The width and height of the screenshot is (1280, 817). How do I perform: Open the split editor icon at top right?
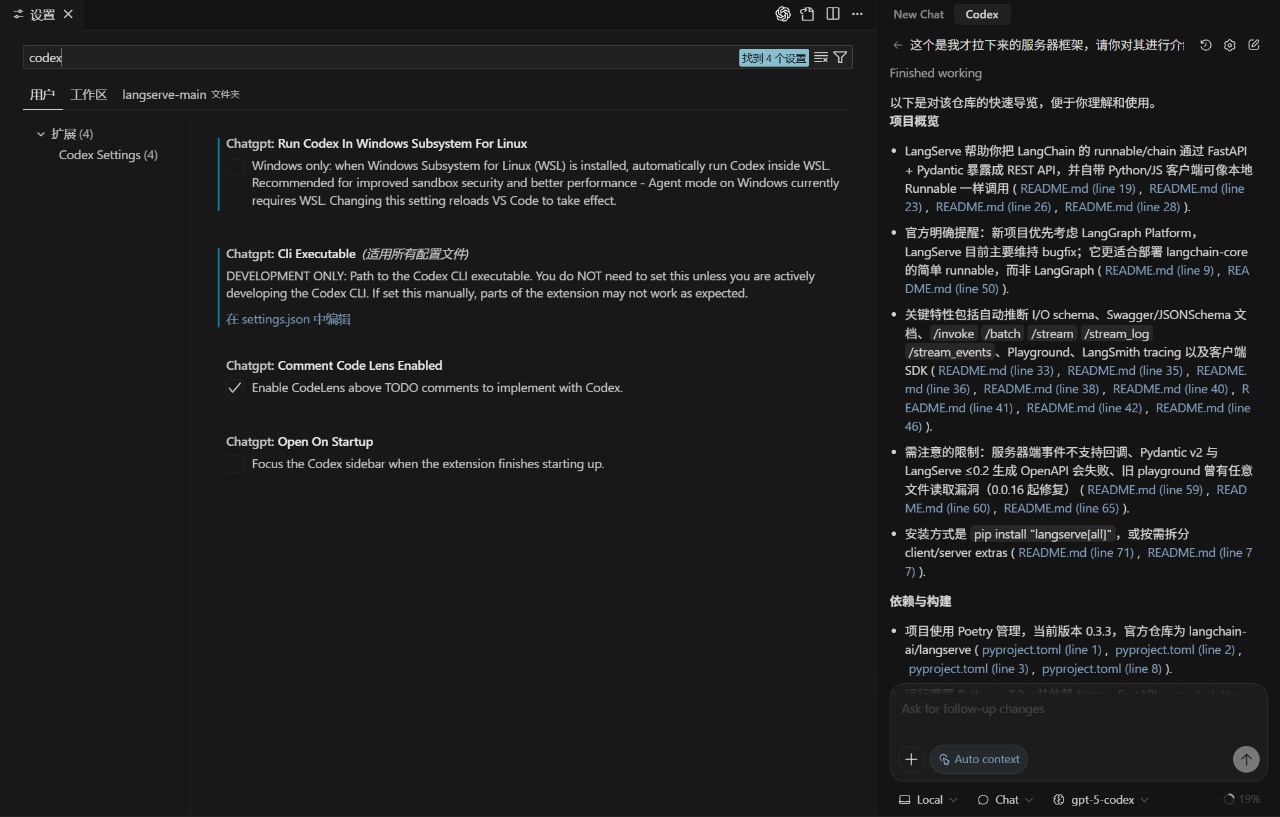pos(833,13)
